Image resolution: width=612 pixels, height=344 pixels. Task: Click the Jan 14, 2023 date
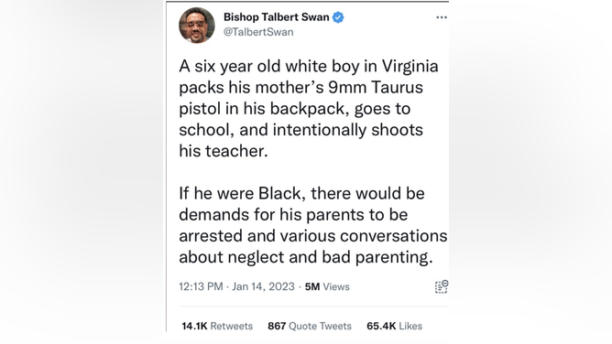click(263, 286)
